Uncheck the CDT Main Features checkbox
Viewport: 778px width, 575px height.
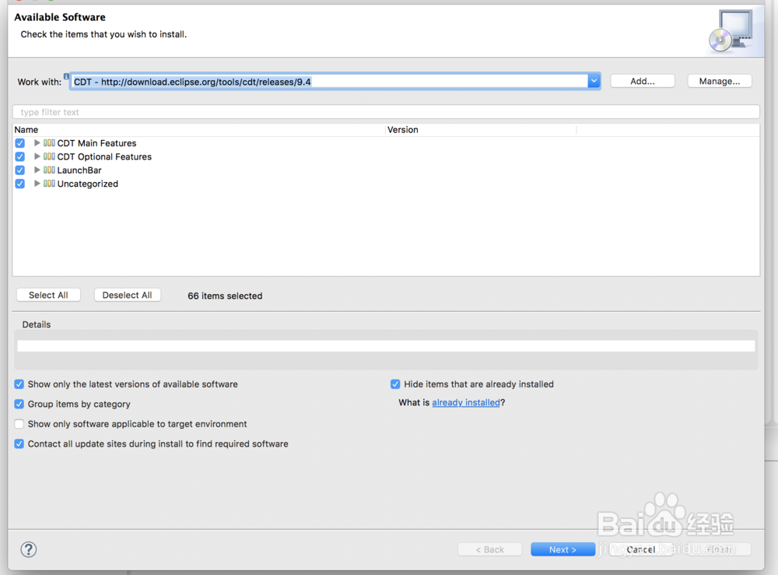click(20, 143)
